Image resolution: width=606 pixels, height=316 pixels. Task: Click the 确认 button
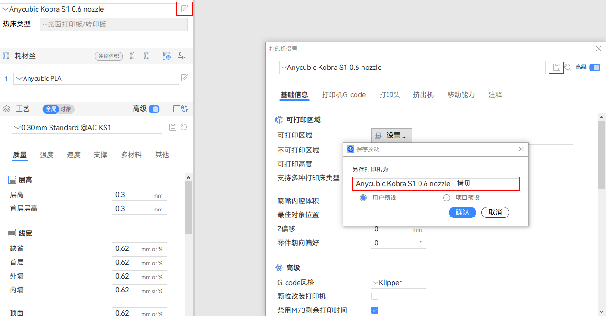click(462, 212)
